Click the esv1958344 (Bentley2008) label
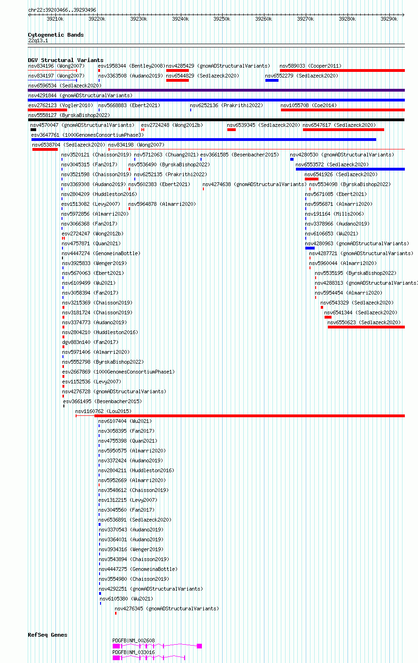 132,66
